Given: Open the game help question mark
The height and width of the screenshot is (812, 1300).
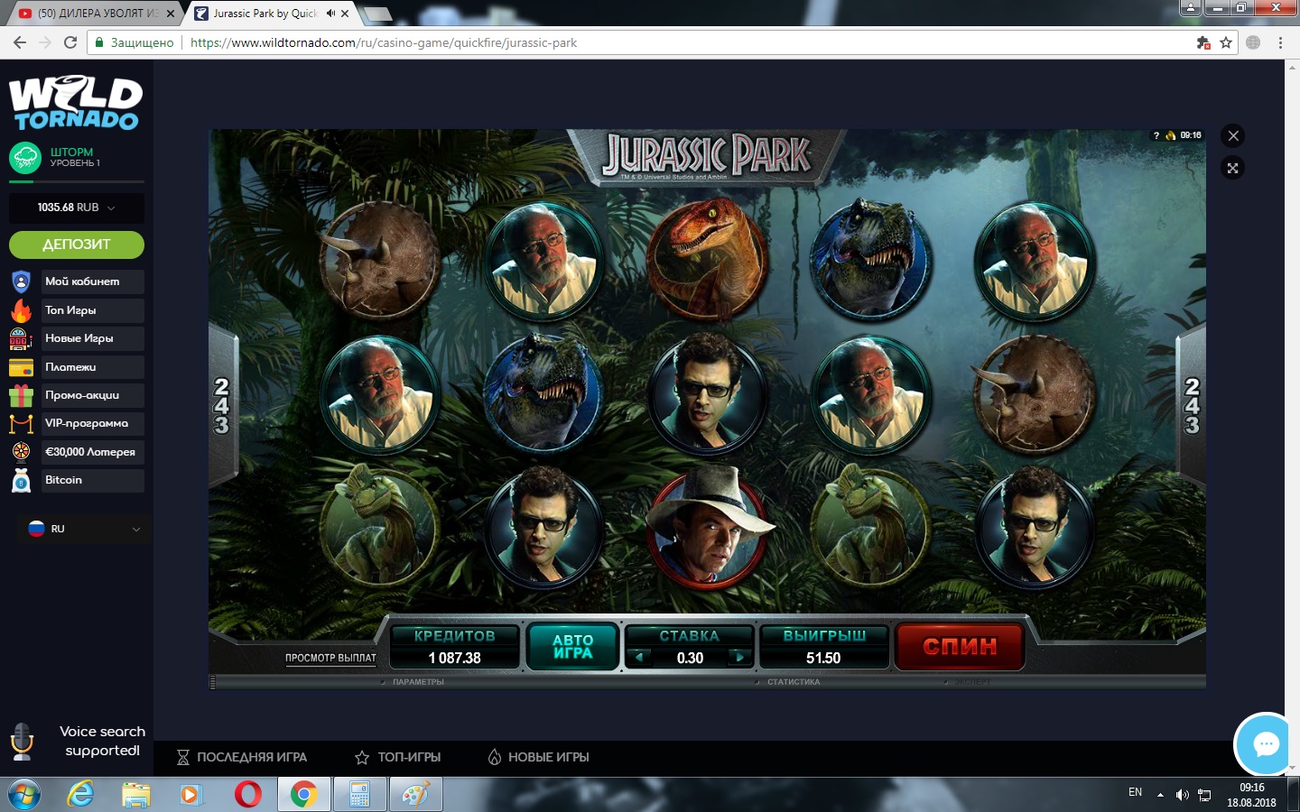Looking at the screenshot, I should 1156,135.
